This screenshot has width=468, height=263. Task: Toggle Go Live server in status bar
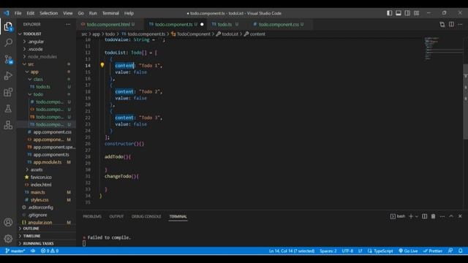pos(408,251)
